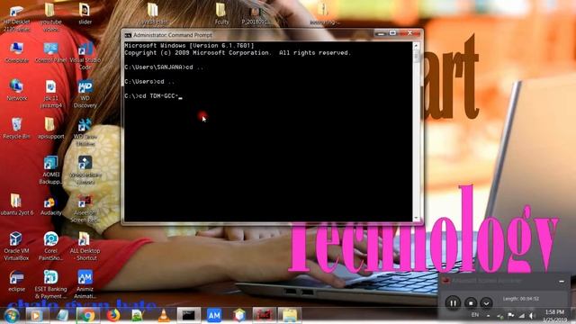Close the Command Prompt window
This screenshot has height=324, width=576.
410,33
